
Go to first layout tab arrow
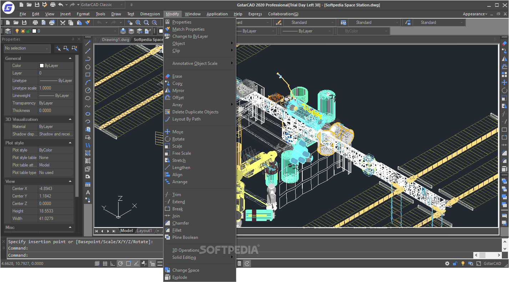pyautogui.click(x=96, y=231)
